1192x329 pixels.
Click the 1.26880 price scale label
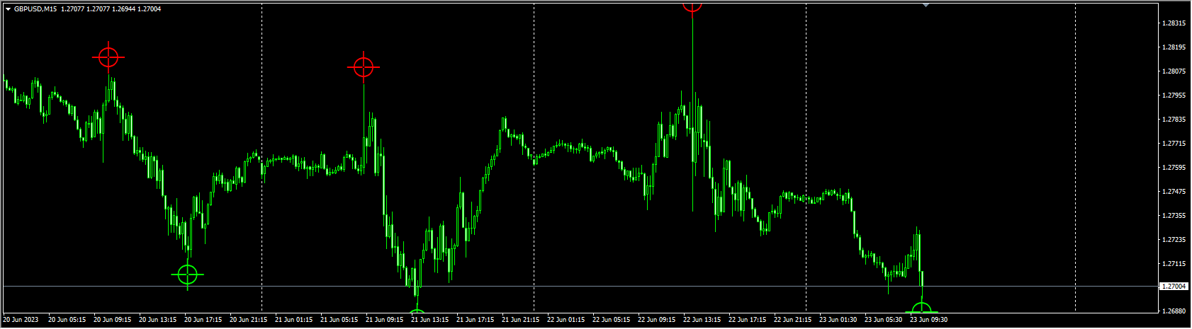tap(1174, 311)
